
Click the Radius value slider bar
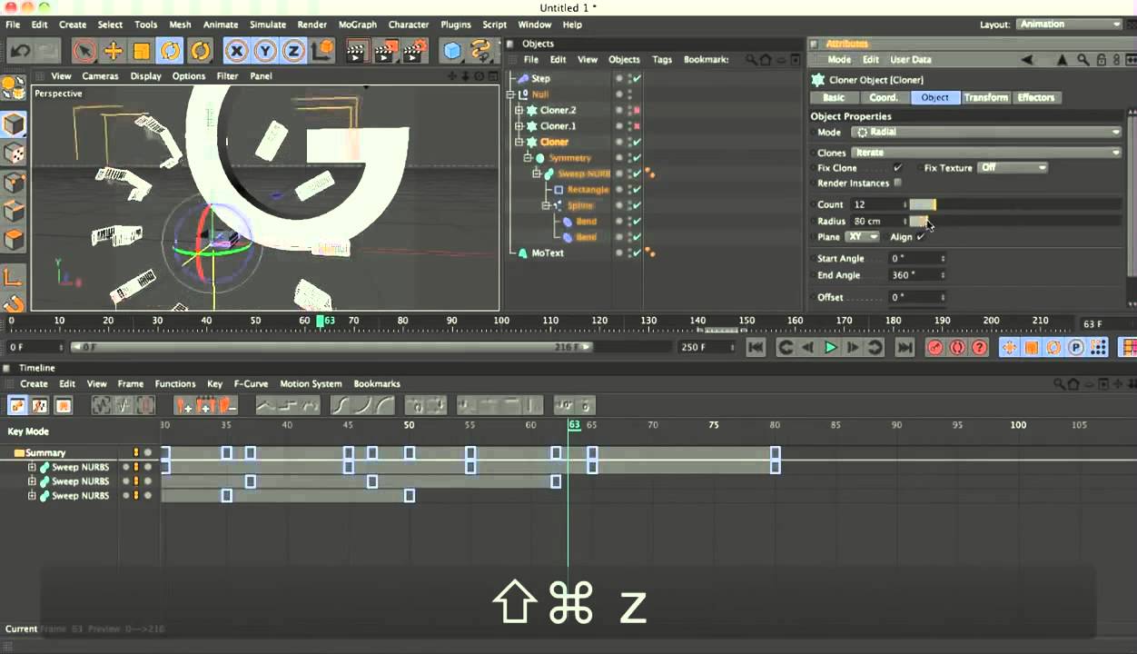(1017, 222)
